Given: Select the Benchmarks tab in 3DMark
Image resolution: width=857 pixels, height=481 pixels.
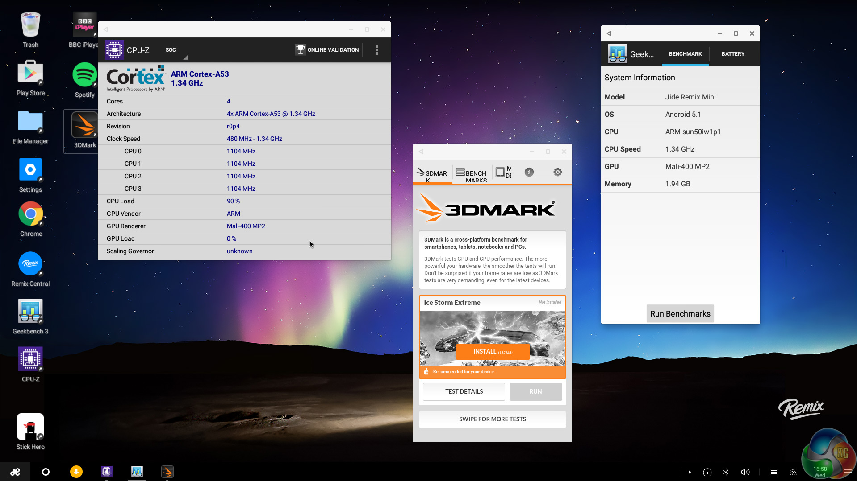Looking at the screenshot, I should (x=471, y=173).
